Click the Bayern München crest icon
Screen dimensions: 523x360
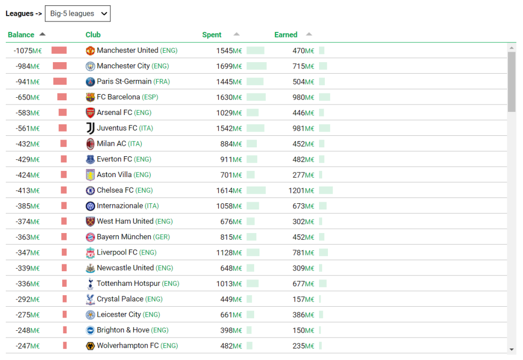click(x=90, y=237)
